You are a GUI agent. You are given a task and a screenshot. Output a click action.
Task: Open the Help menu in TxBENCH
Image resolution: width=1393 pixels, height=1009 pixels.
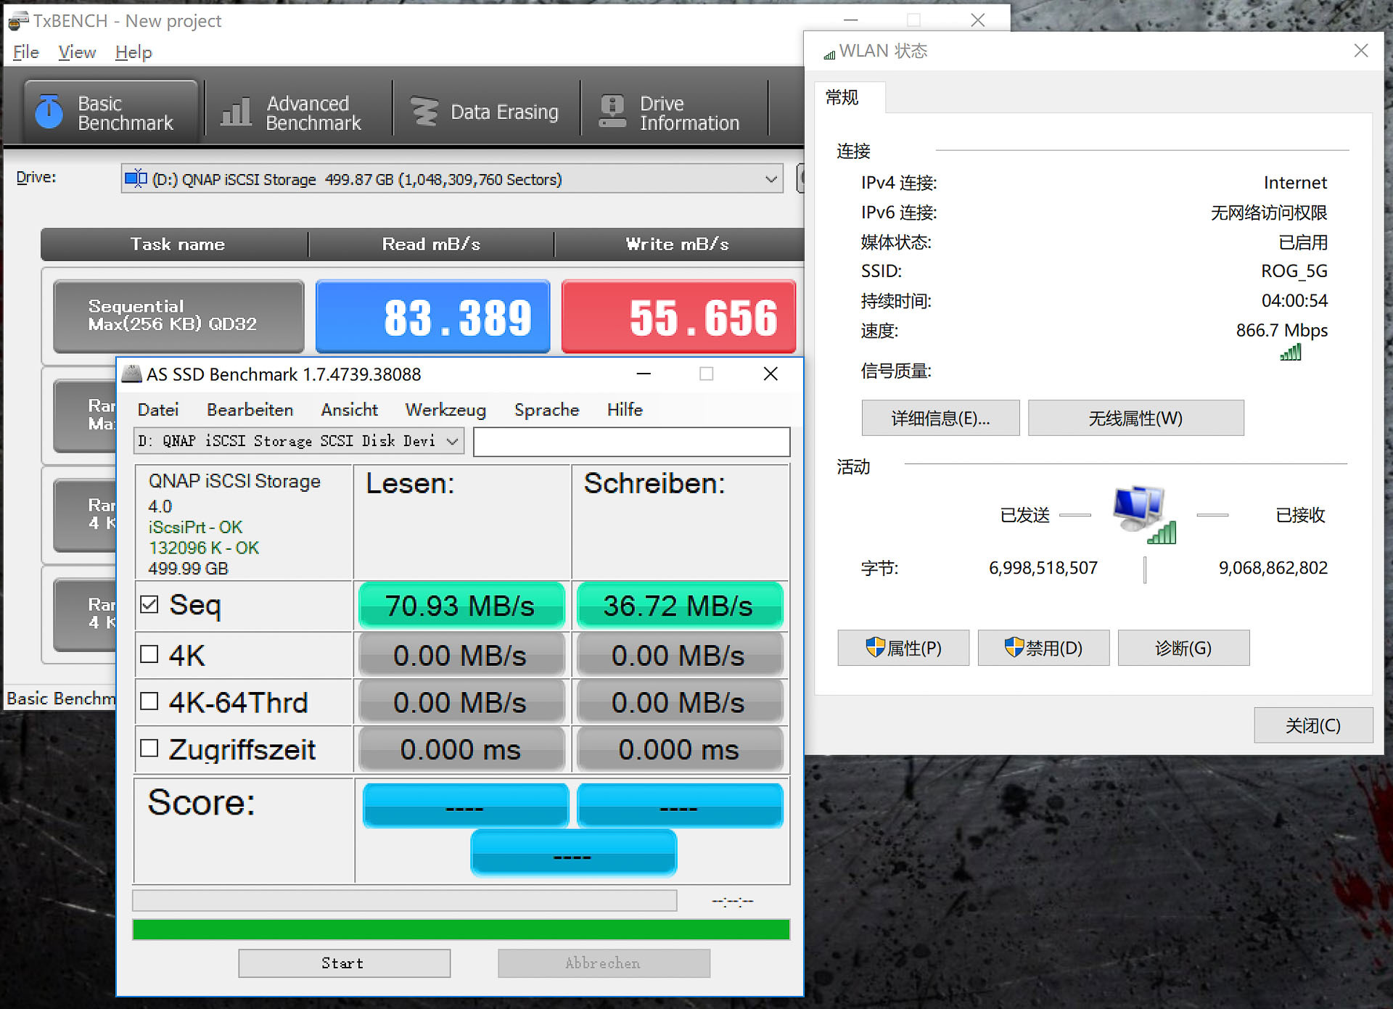133,52
